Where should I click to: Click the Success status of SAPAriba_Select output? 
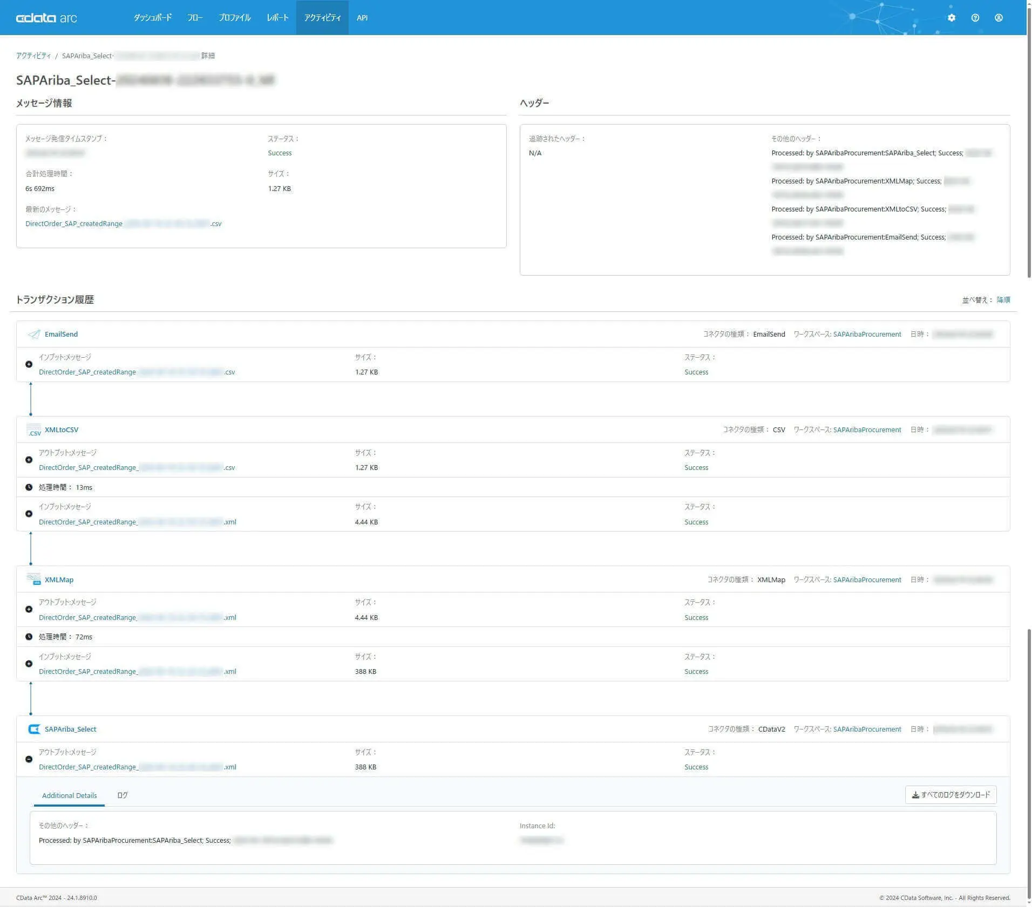696,767
